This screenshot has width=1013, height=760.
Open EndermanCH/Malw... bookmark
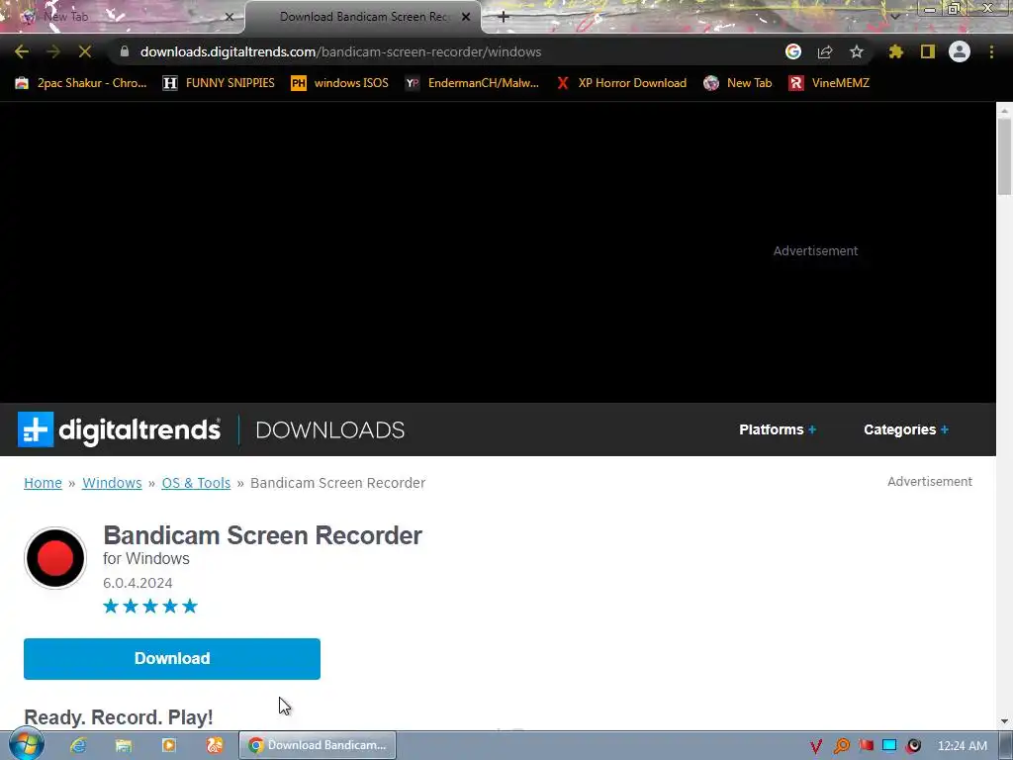472,83
